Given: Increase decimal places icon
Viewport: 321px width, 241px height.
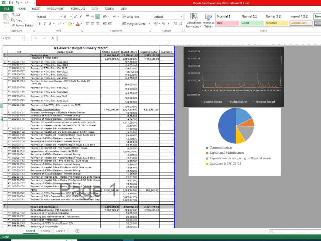Looking at the screenshot, I should point(176,24).
